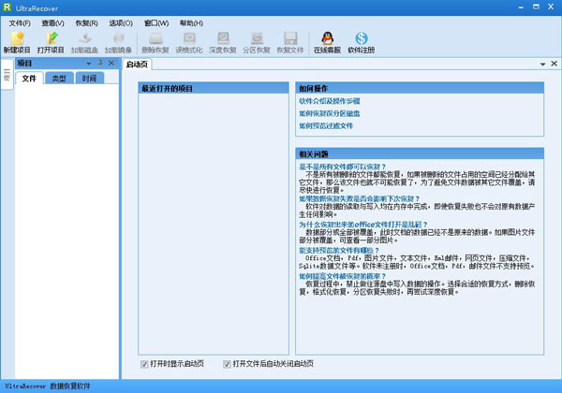Close the 项目 side panel

point(112,63)
